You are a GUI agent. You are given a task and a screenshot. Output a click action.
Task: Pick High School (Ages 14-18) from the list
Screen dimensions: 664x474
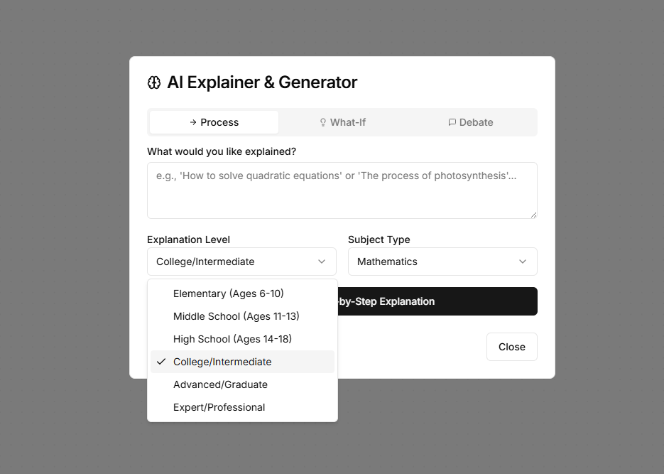[x=232, y=339]
